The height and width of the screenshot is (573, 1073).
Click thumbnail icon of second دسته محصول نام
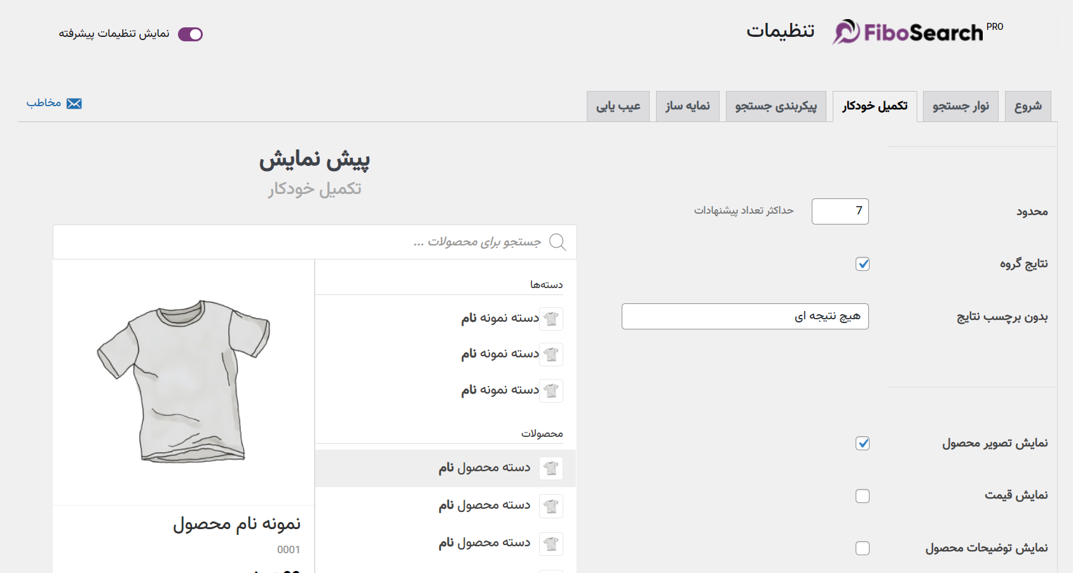tap(551, 506)
